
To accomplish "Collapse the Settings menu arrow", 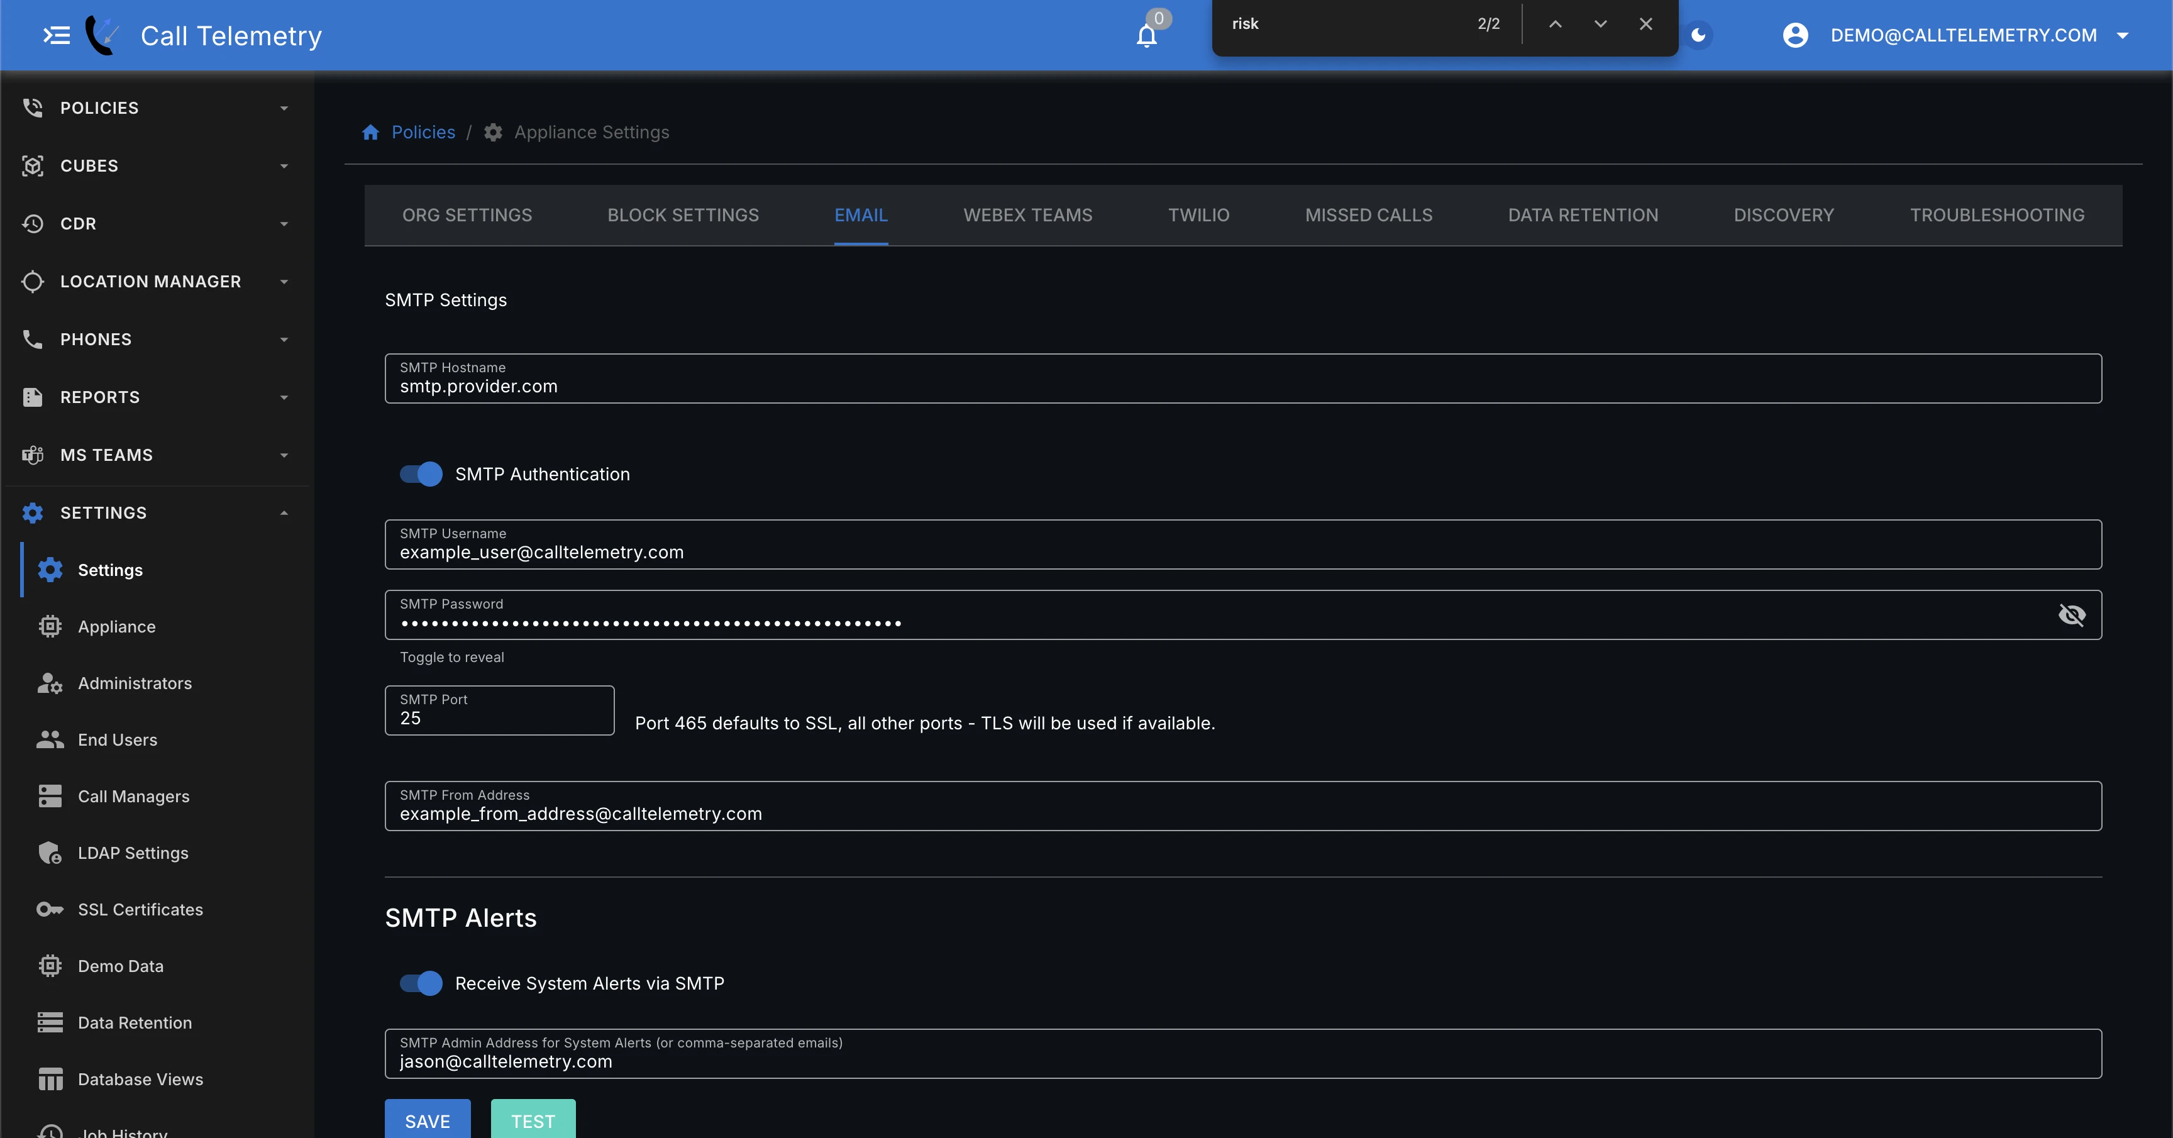I will (x=284, y=513).
